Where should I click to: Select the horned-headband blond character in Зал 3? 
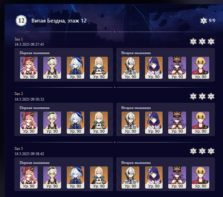tap(201, 177)
